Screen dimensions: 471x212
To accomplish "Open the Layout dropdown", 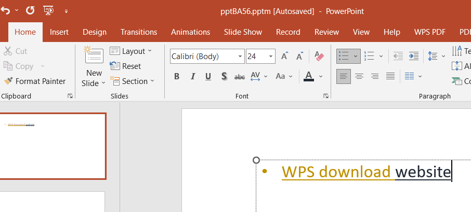I will tap(130, 51).
